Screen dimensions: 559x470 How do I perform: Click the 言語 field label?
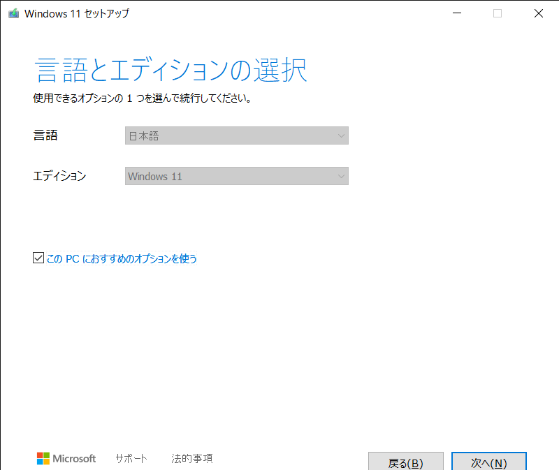[x=45, y=135]
